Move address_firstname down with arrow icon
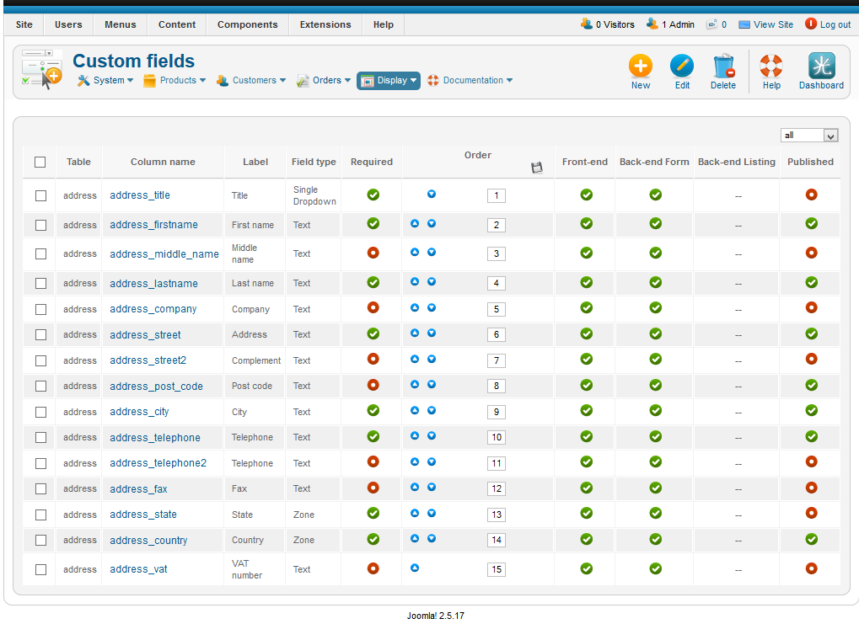This screenshot has height=624, width=859. click(x=432, y=224)
